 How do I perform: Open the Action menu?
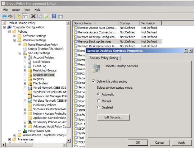pyautogui.click(x=16, y=10)
